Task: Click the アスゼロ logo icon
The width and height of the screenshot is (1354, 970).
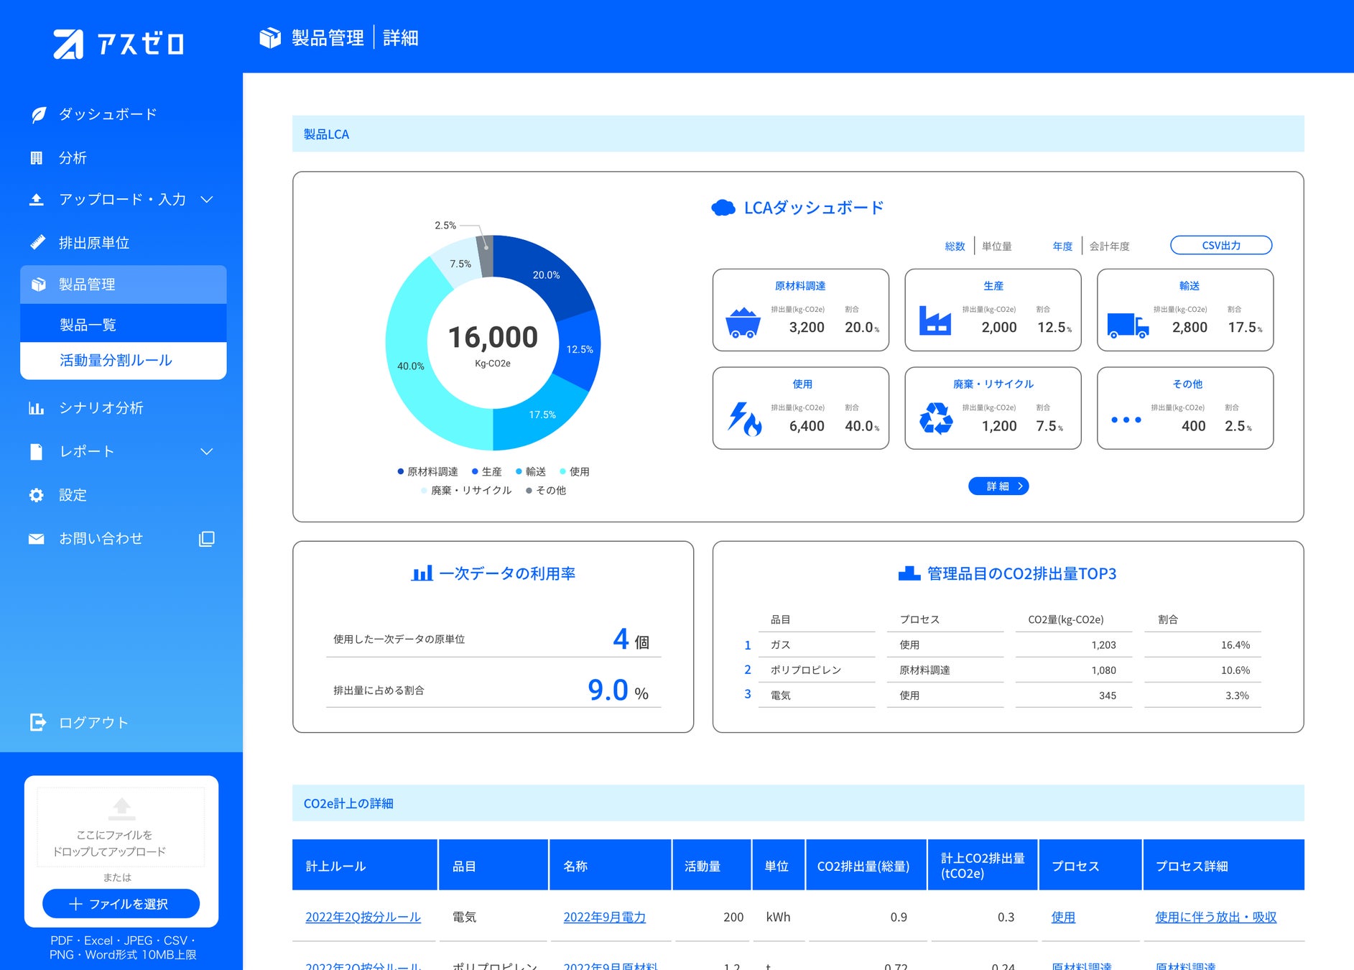Action: pyautogui.click(x=68, y=44)
